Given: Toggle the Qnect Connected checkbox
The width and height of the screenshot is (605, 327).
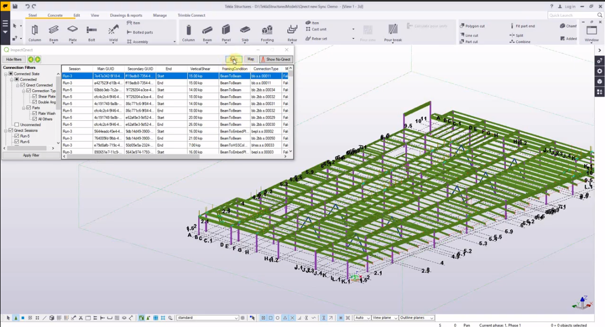Looking at the screenshot, I should (23, 85).
